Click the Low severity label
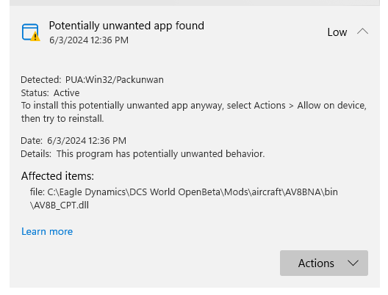Image resolution: width=388 pixels, height=295 pixels. click(337, 32)
